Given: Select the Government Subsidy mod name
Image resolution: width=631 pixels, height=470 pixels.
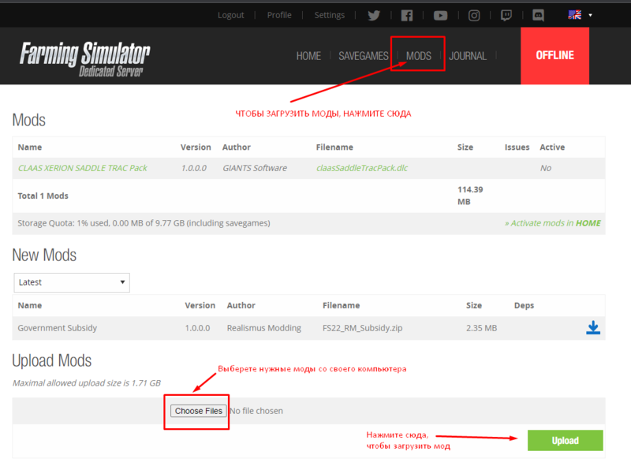Looking at the screenshot, I should [x=57, y=328].
